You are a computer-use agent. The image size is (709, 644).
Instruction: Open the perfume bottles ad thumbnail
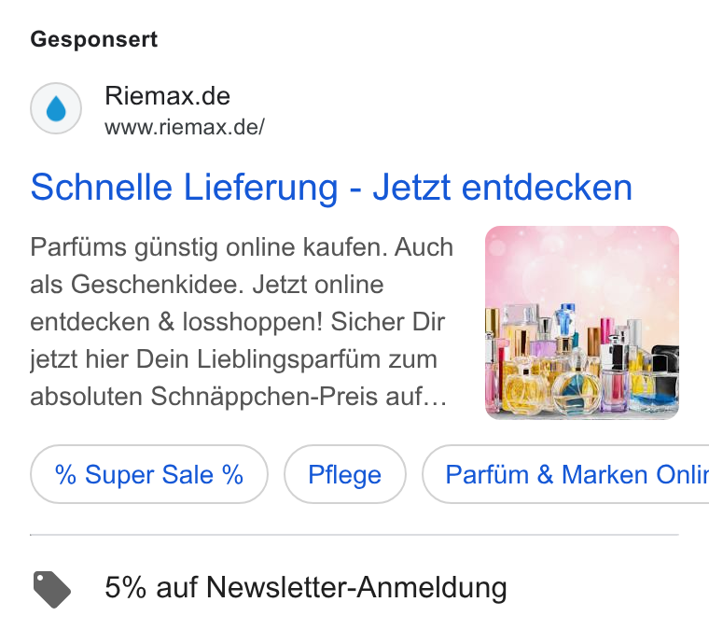click(582, 322)
